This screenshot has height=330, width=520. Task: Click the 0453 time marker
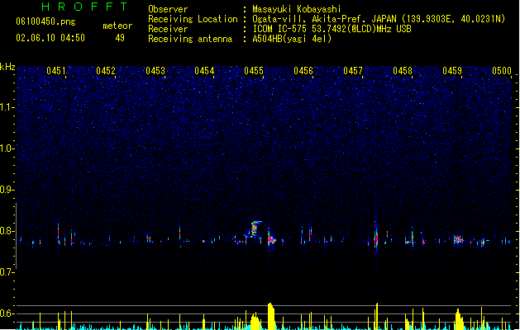(155, 71)
